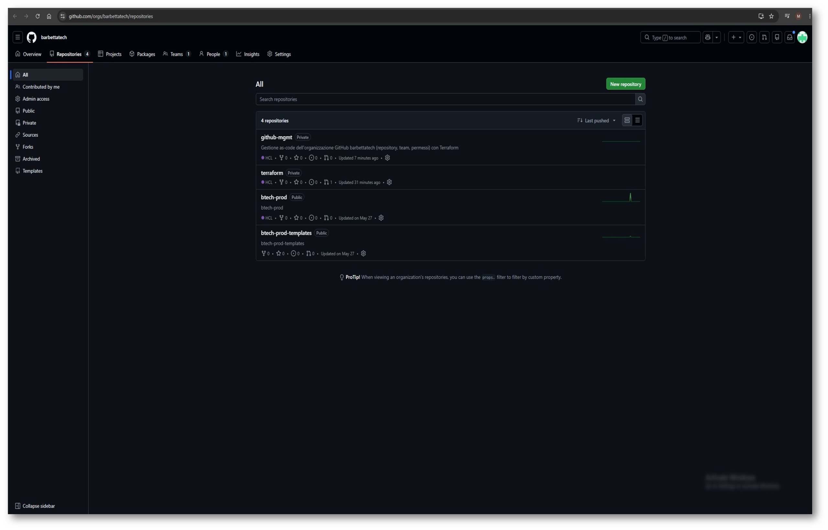Open the Repositories icon in the header

(777, 37)
